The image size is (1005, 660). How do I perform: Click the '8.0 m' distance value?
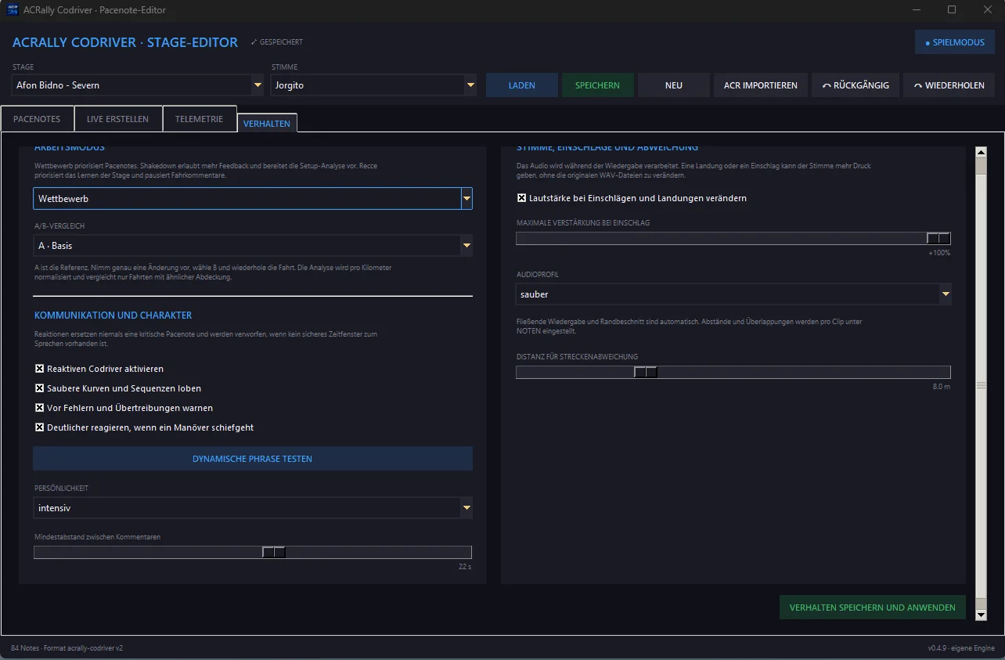pyautogui.click(x=942, y=387)
